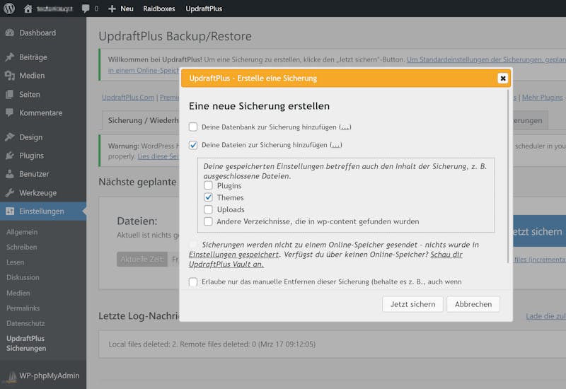Image resolution: width=566 pixels, height=389 pixels.
Task: Open Permalinks settings submenu
Action: point(23,308)
